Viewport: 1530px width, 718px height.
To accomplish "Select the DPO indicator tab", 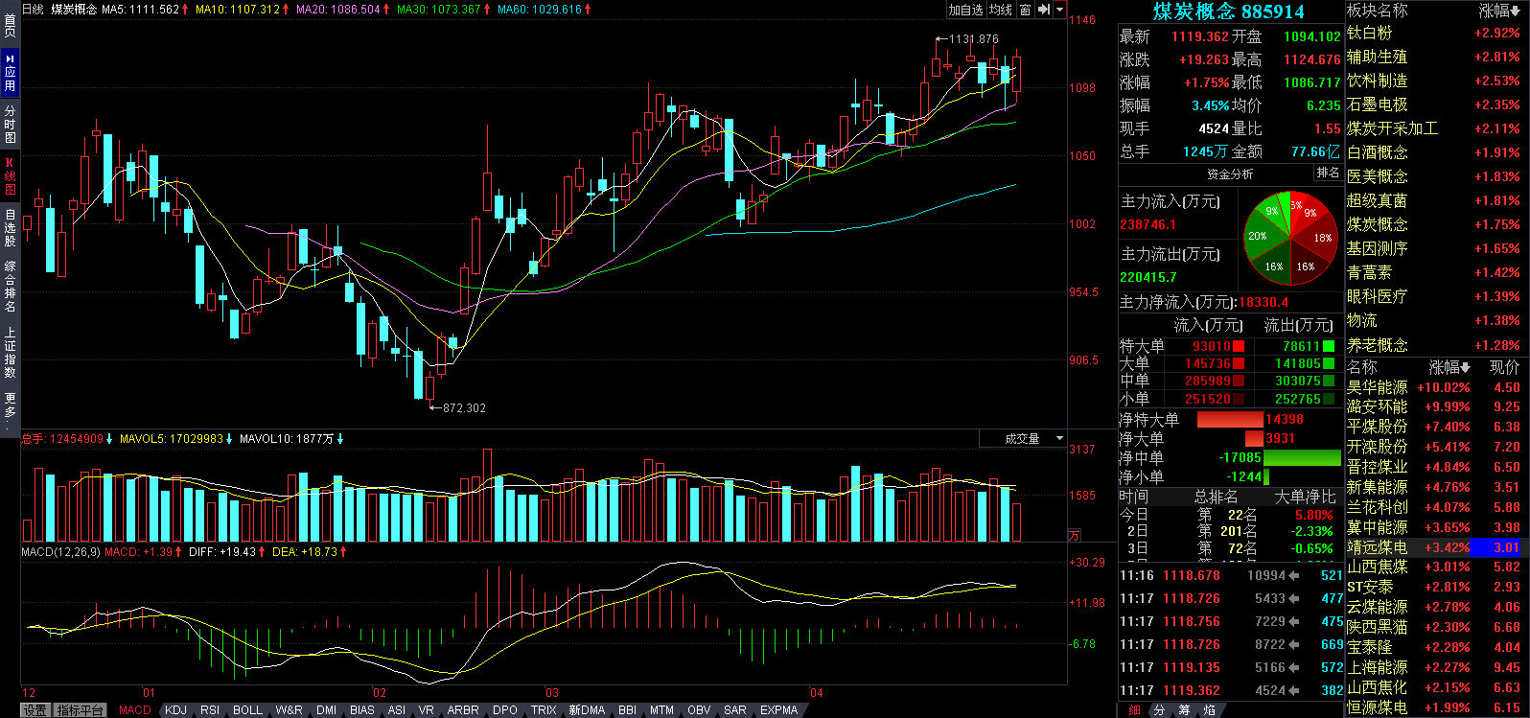I will (x=504, y=710).
